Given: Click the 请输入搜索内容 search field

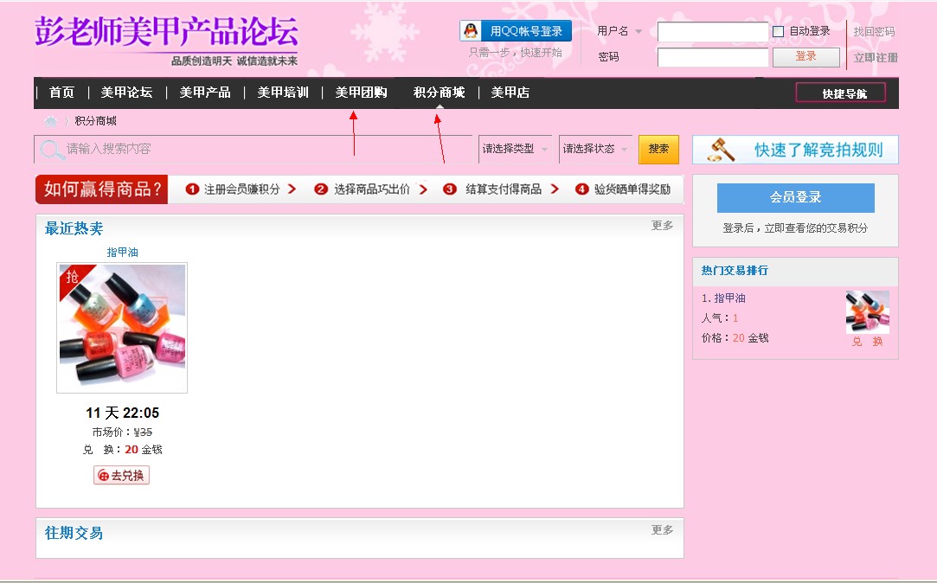Looking at the screenshot, I should tap(253, 149).
